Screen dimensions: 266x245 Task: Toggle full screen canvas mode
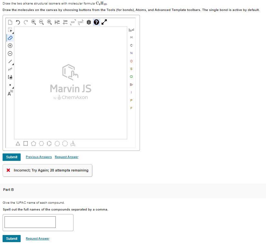(104, 22)
